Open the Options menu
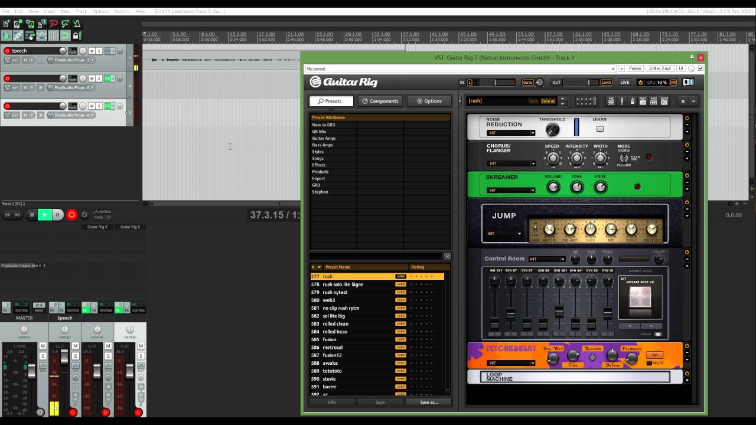The width and height of the screenshot is (756, 425). tap(100, 11)
